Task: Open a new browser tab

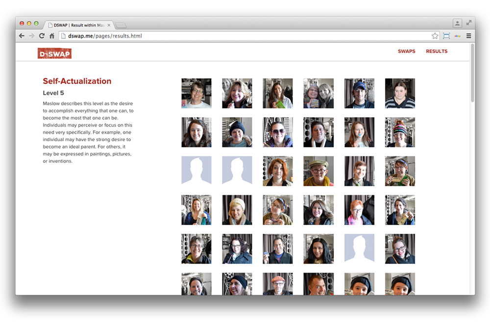Action: (121, 25)
